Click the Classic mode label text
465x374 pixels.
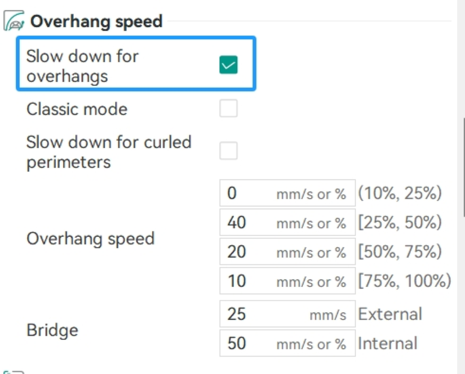pyautogui.click(x=77, y=109)
